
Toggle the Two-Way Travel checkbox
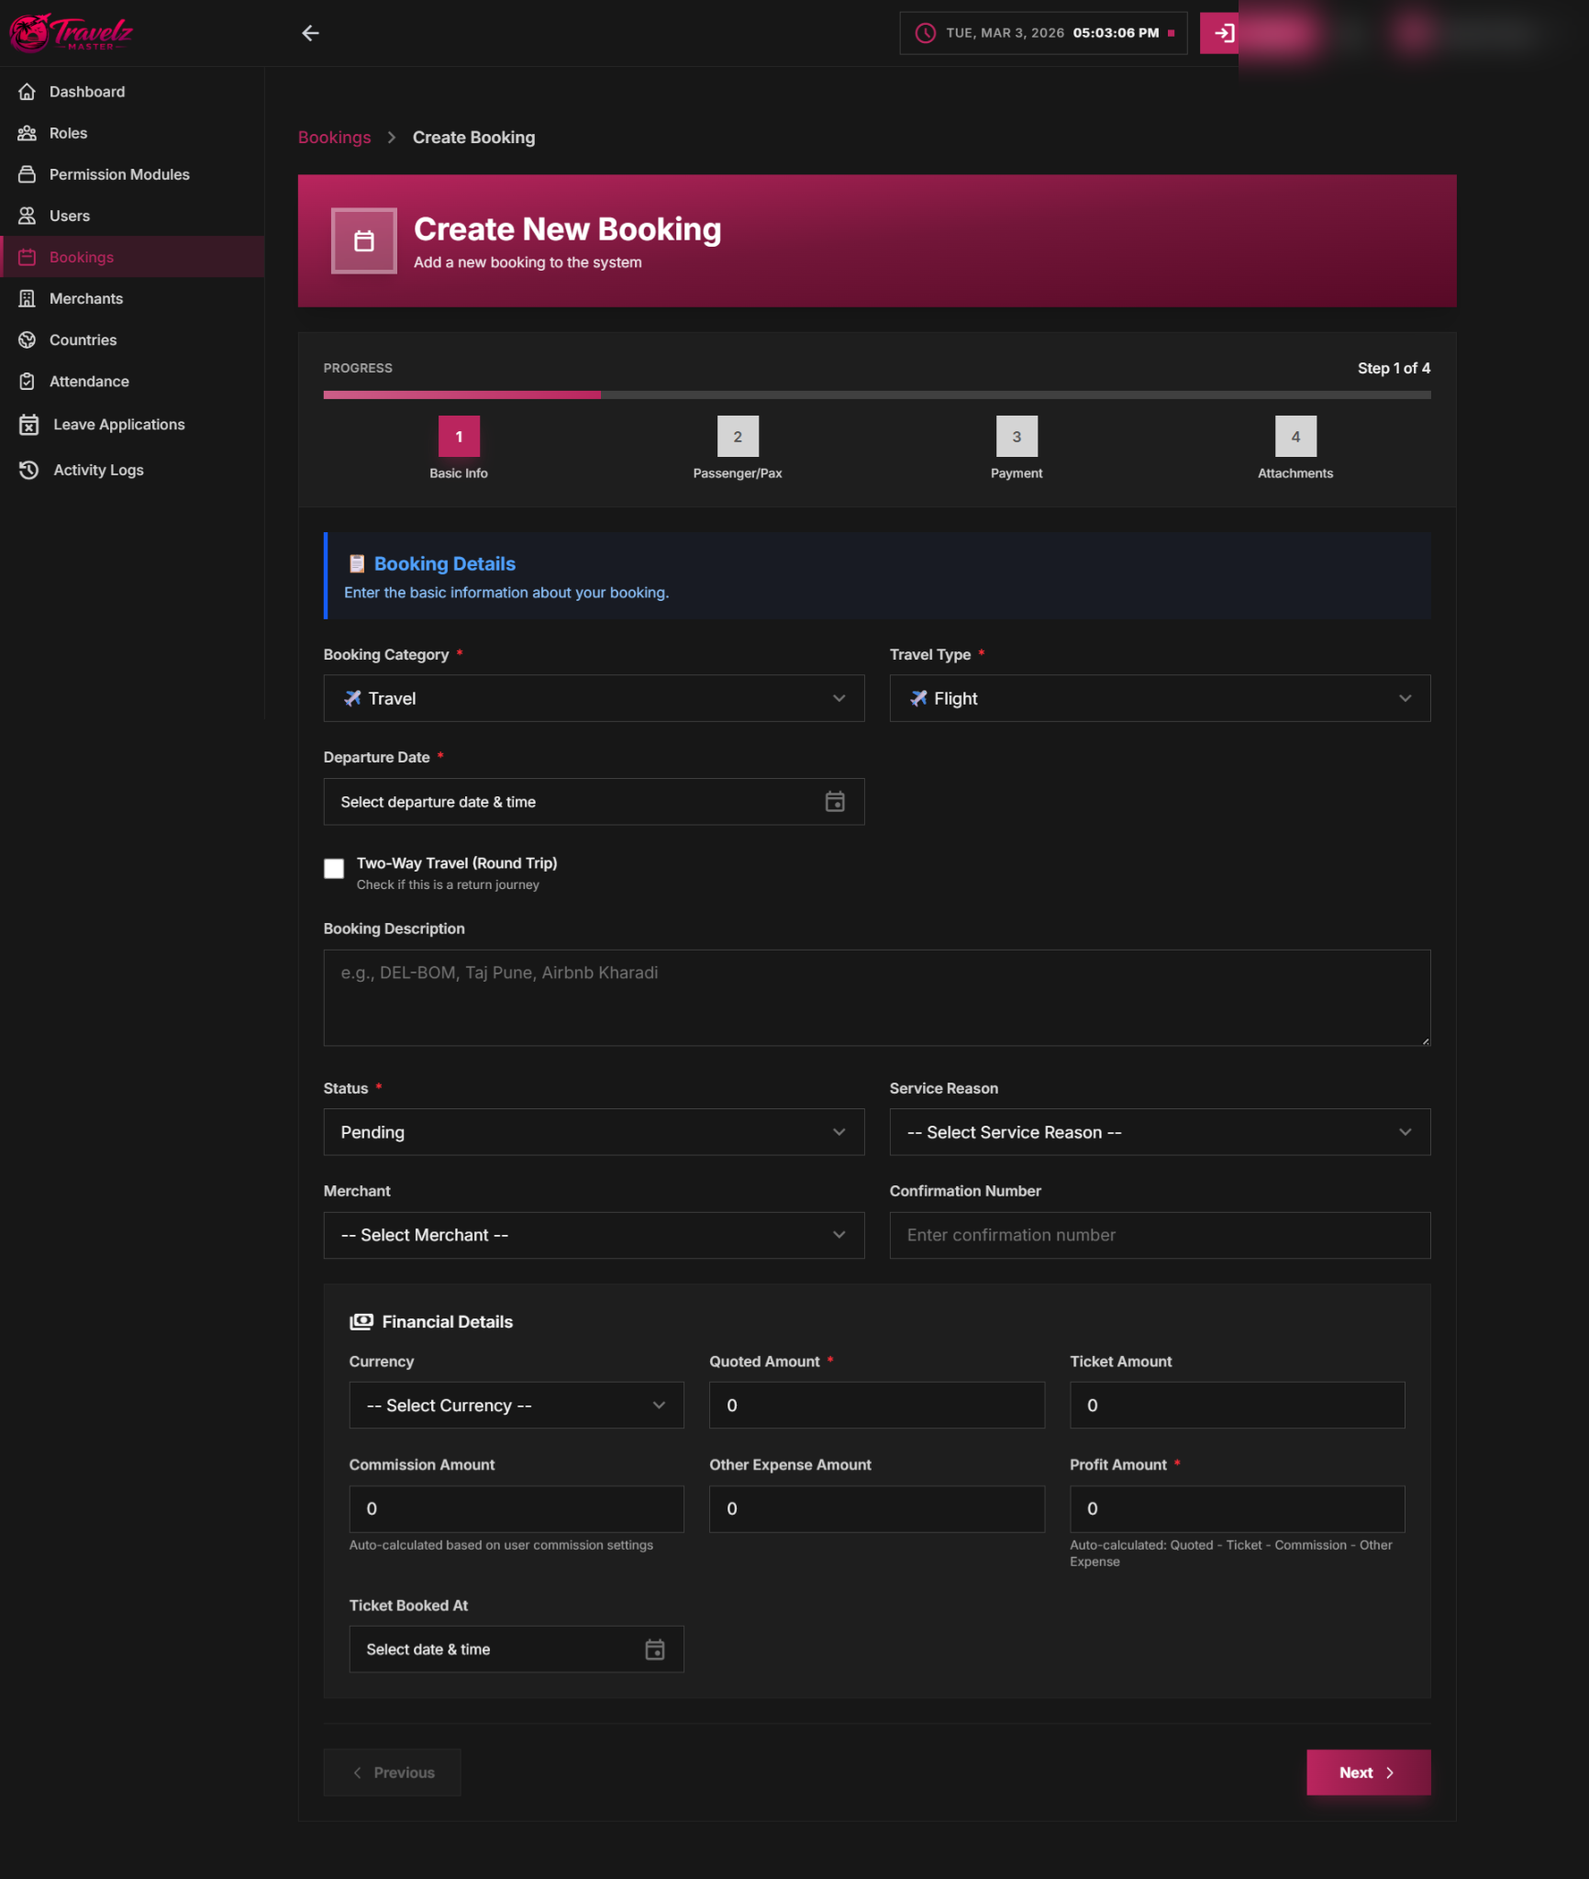(334, 869)
